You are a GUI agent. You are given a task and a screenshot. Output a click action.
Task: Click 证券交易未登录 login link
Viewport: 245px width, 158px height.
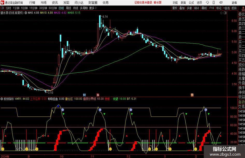coord(143,3)
